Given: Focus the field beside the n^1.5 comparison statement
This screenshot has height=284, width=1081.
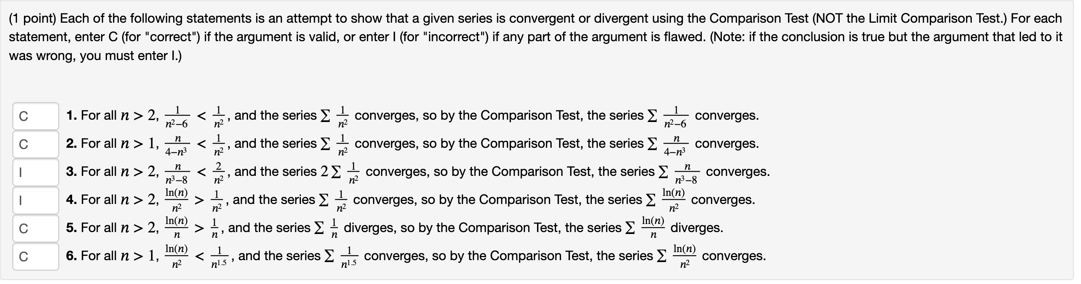Looking at the screenshot, I should [x=35, y=256].
